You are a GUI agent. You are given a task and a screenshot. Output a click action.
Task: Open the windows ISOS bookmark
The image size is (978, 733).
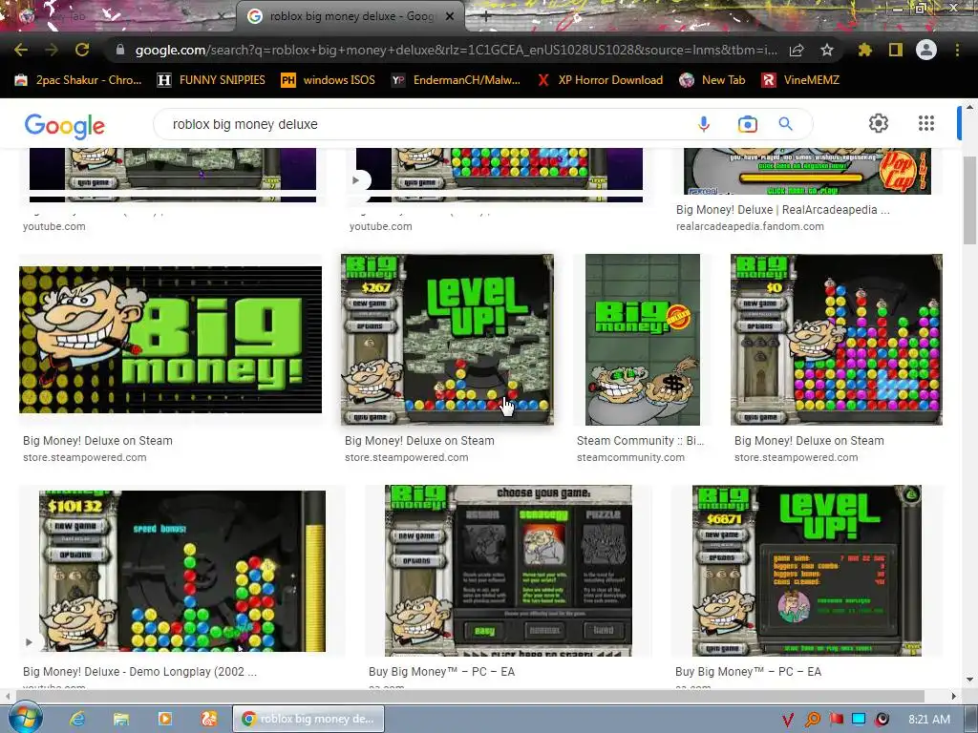click(x=329, y=80)
